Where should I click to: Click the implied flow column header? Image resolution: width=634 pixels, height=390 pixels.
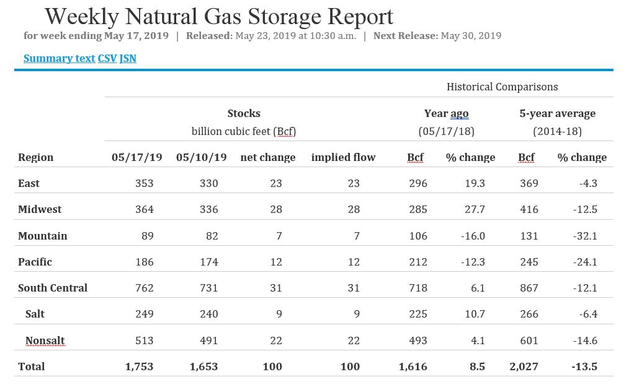[x=343, y=157]
